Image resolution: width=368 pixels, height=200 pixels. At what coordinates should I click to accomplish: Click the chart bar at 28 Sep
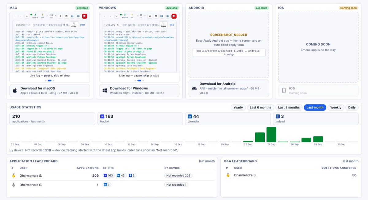[318, 139]
